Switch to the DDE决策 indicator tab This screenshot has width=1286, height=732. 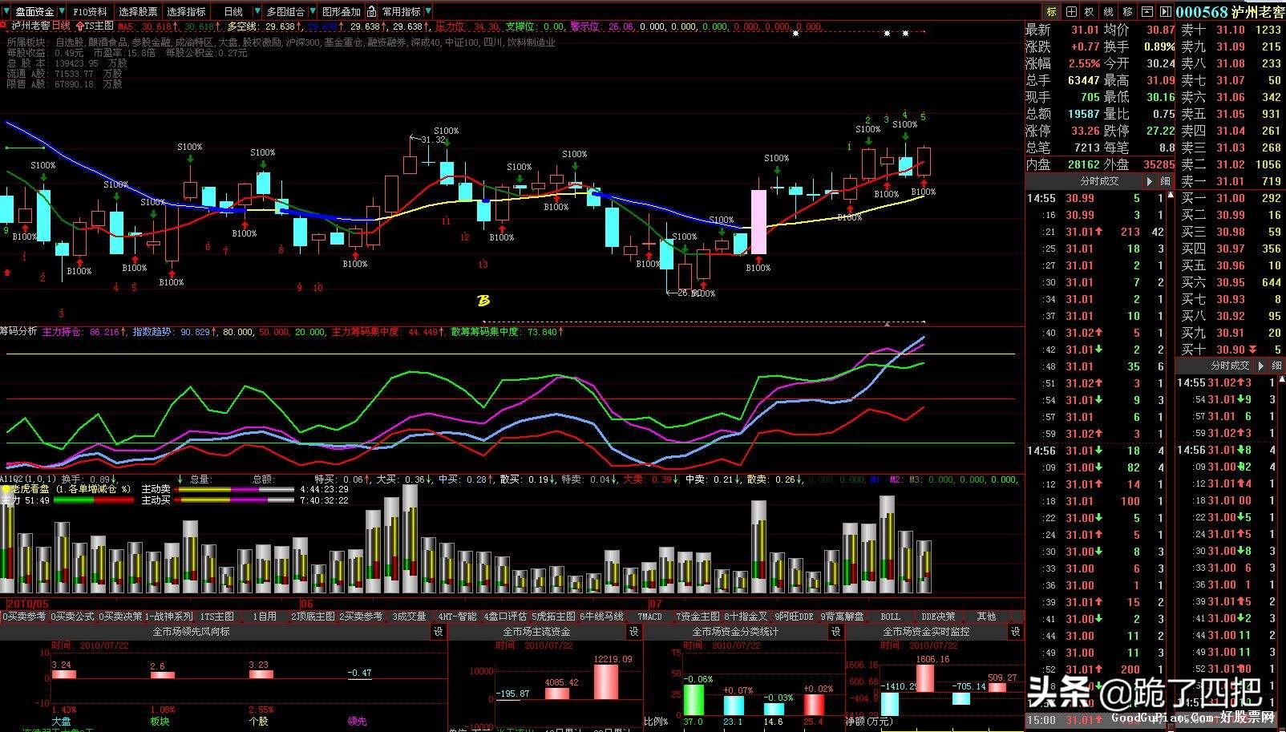[x=938, y=617]
